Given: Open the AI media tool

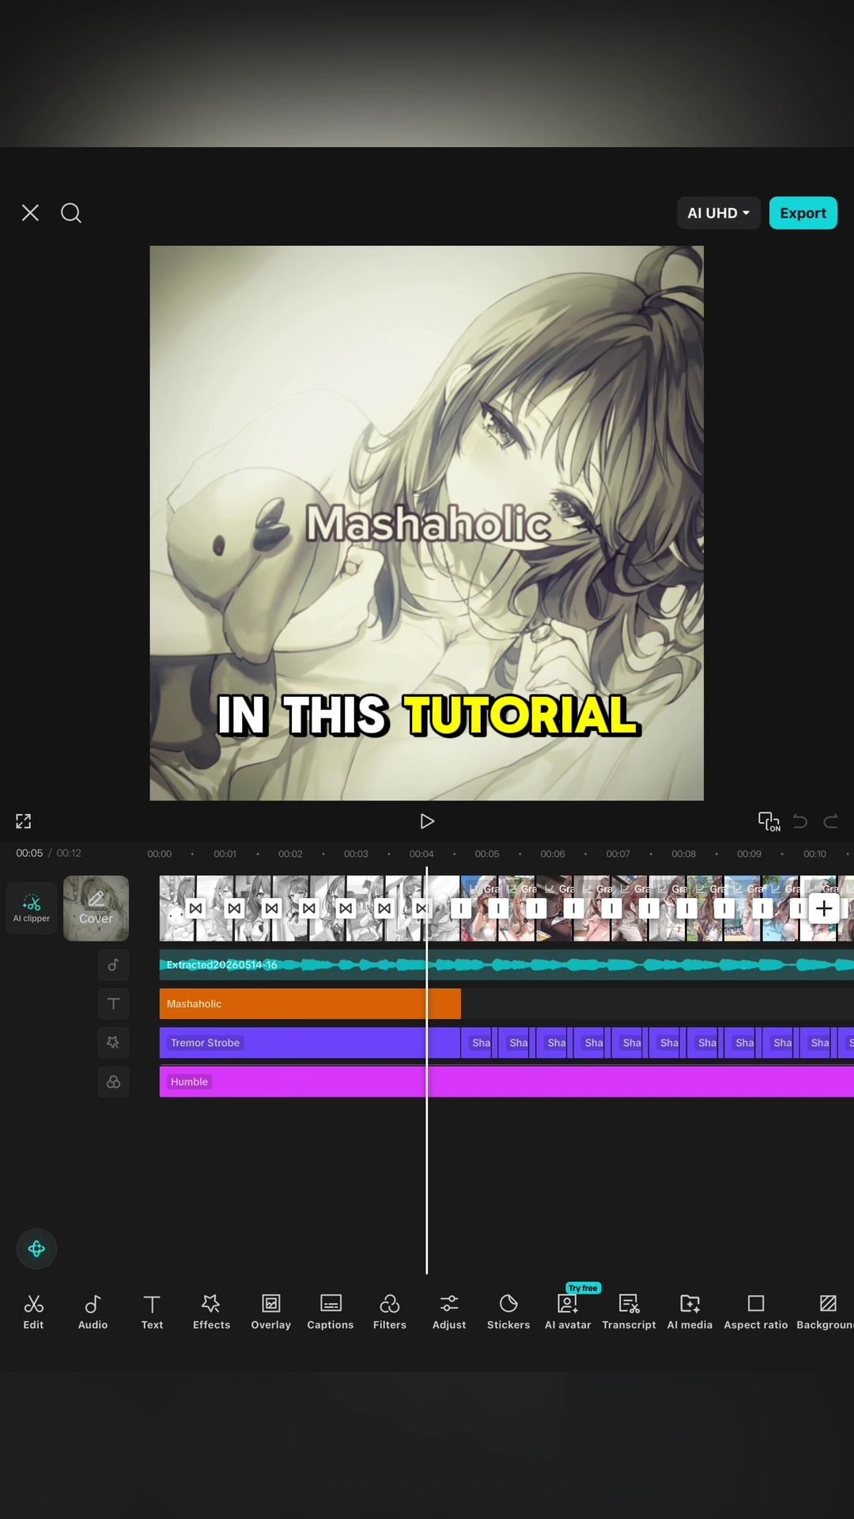Looking at the screenshot, I should pos(690,1312).
